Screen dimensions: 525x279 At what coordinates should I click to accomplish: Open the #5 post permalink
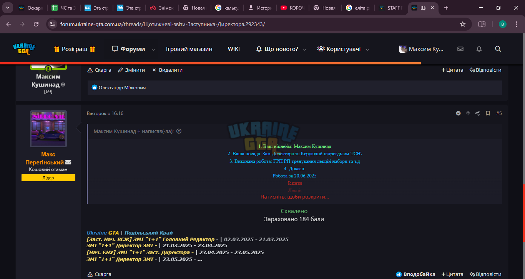click(499, 113)
